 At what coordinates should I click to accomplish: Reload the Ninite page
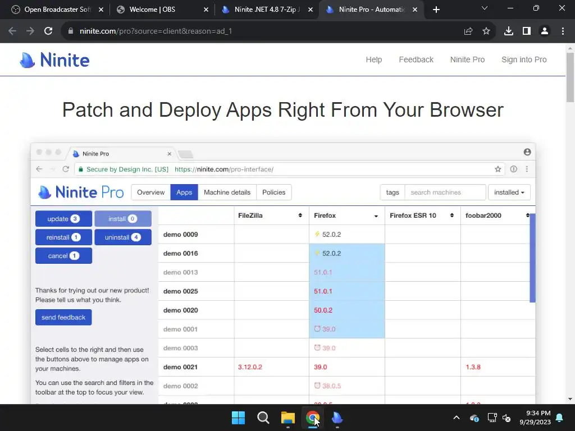[x=48, y=31]
